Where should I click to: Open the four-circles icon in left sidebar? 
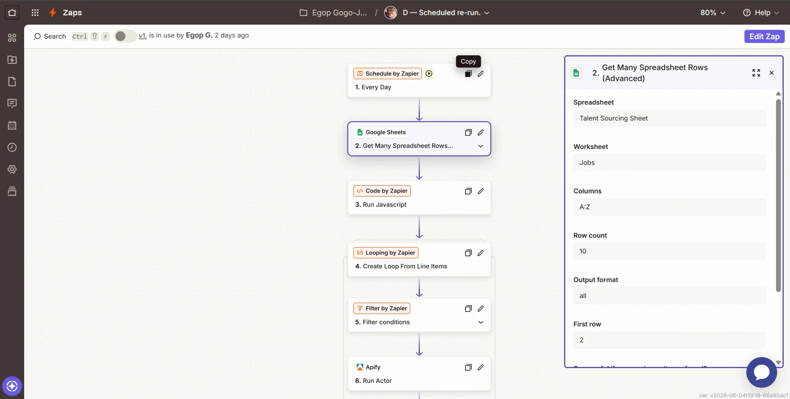point(12,38)
